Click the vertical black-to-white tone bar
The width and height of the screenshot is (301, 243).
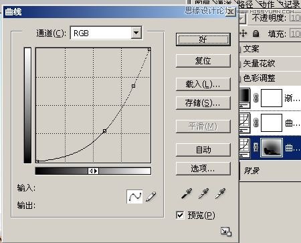[x=28, y=105]
